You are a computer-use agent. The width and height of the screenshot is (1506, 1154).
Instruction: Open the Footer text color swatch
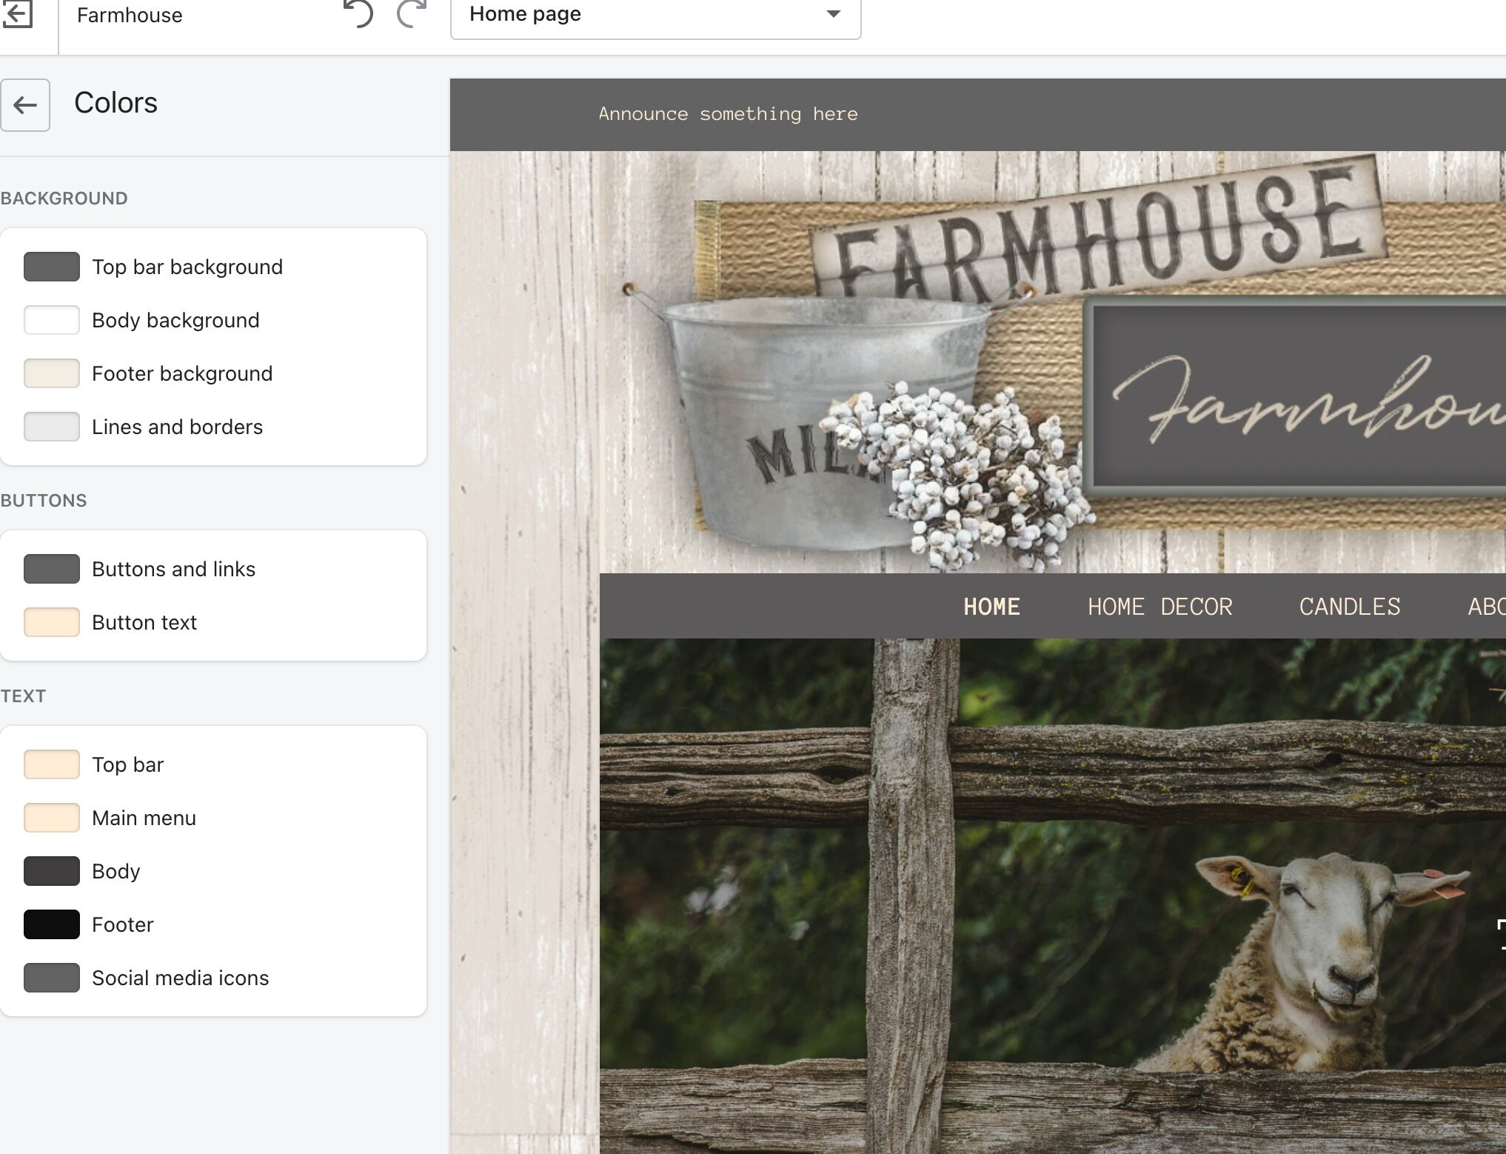(x=51, y=924)
